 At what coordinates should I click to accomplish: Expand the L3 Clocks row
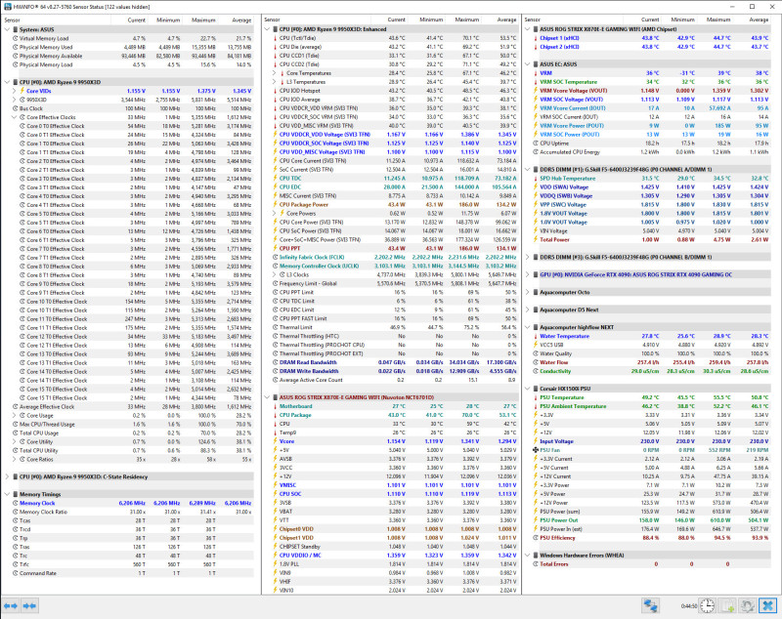[275, 275]
